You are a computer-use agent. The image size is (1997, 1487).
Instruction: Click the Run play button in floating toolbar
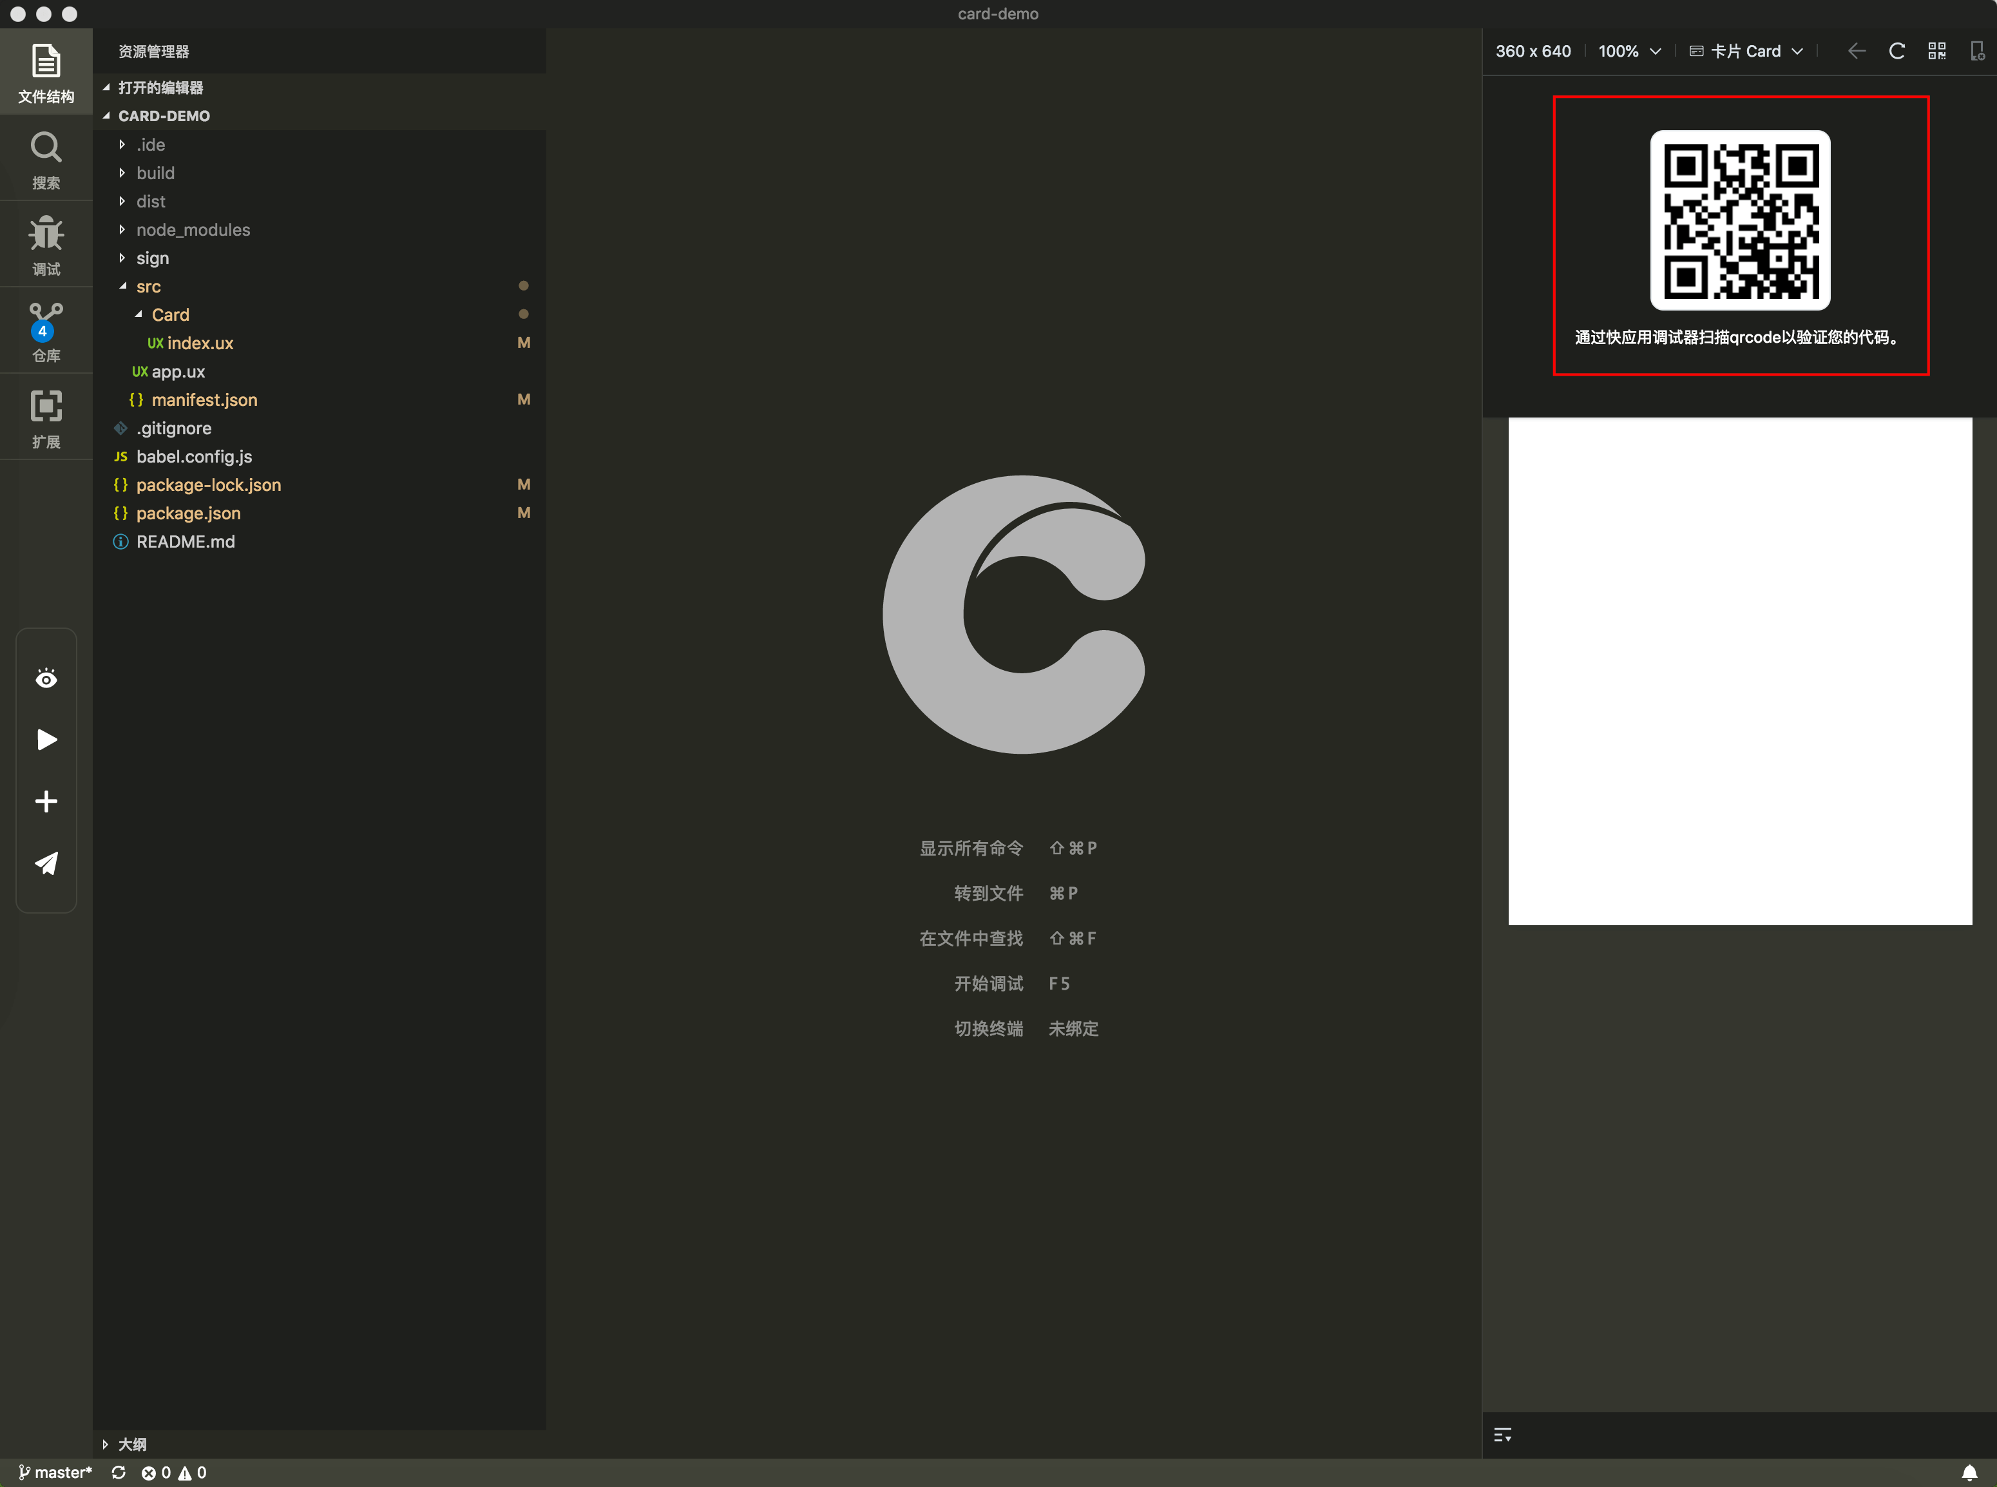point(47,740)
